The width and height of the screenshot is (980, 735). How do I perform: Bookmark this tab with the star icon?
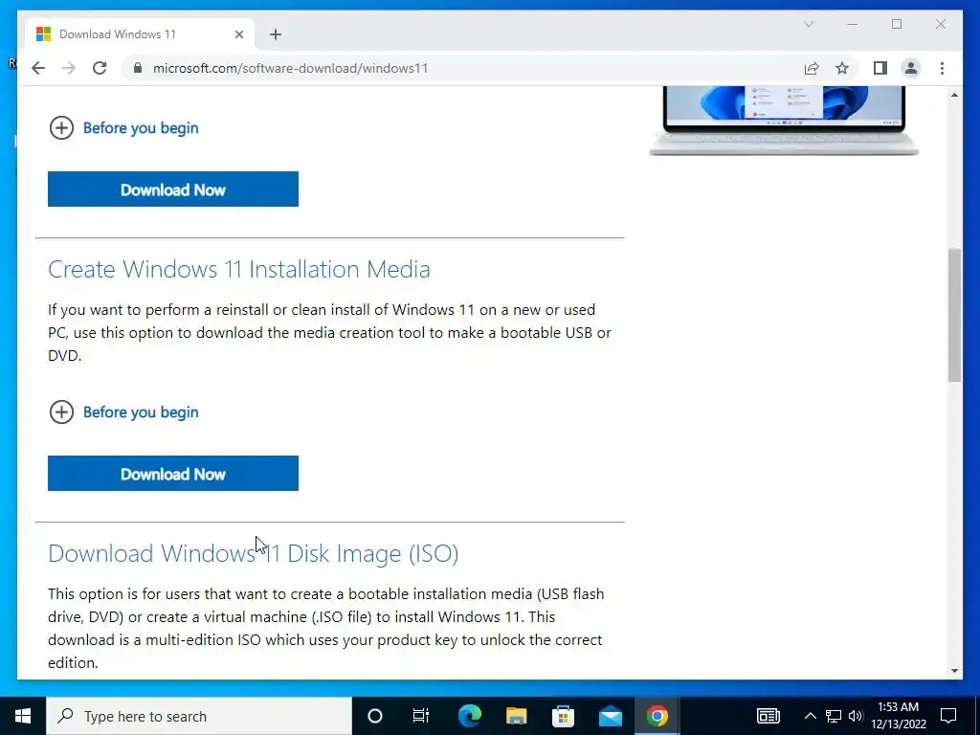842,68
